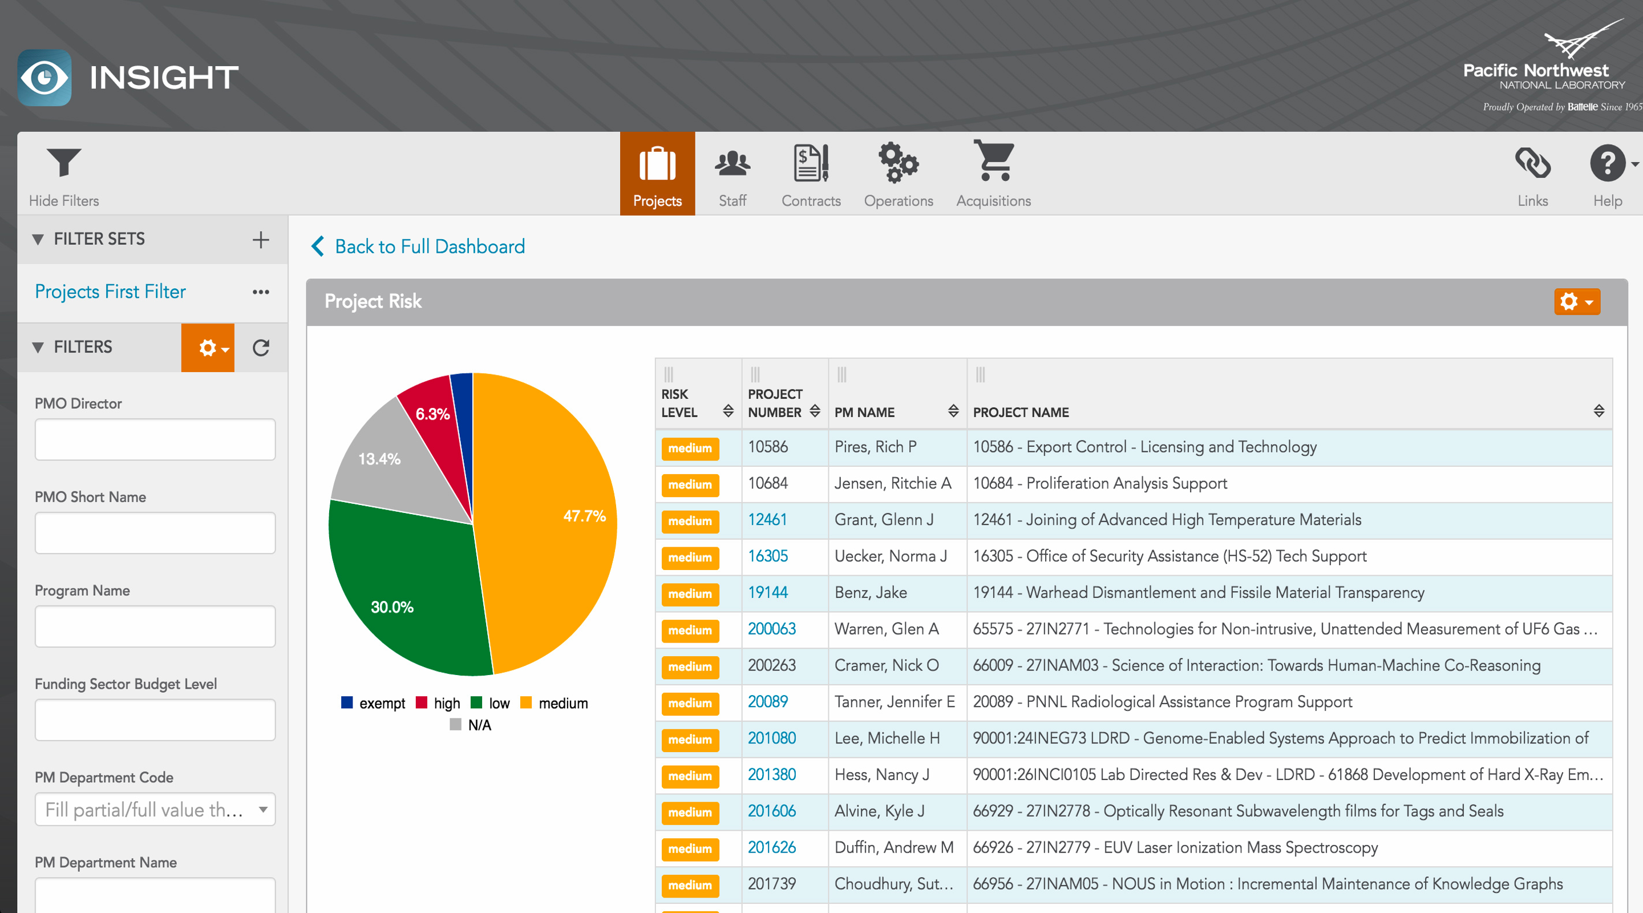The width and height of the screenshot is (1643, 913).
Task: Grab the Project Name column drag handle
Action: (x=980, y=374)
